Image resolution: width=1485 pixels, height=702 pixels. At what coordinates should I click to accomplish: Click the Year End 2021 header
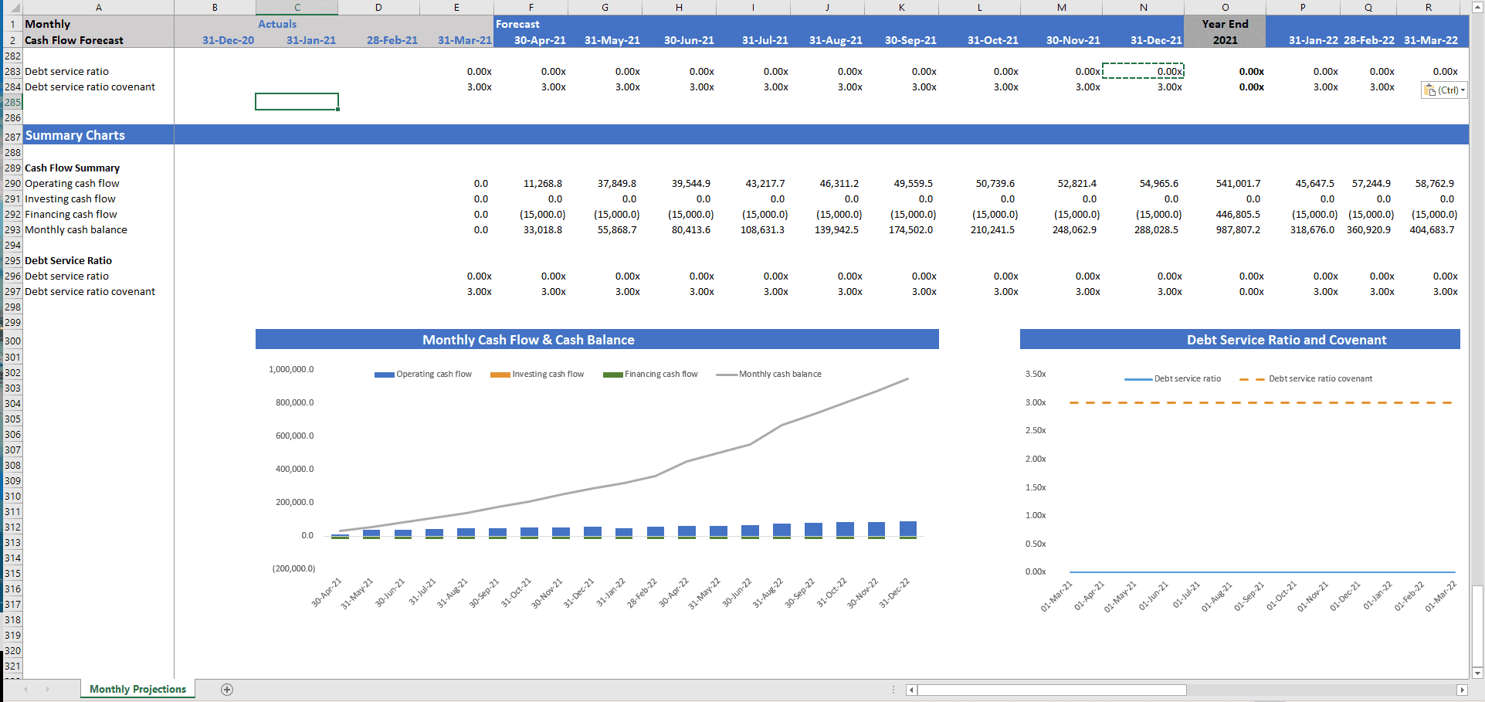pyautogui.click(x=1225, y=32)
